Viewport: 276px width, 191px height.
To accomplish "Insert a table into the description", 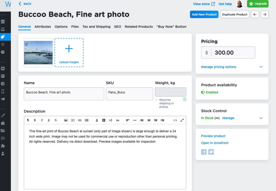I will click(x=87, y=120).
